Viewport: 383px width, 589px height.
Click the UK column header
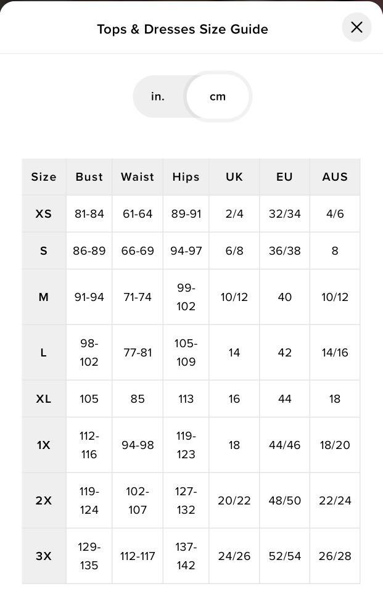coord(234,177)
